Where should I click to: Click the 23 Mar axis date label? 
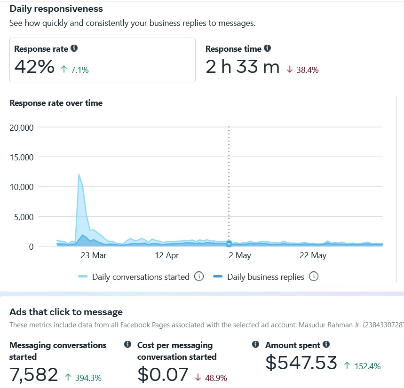pos(93,255)
